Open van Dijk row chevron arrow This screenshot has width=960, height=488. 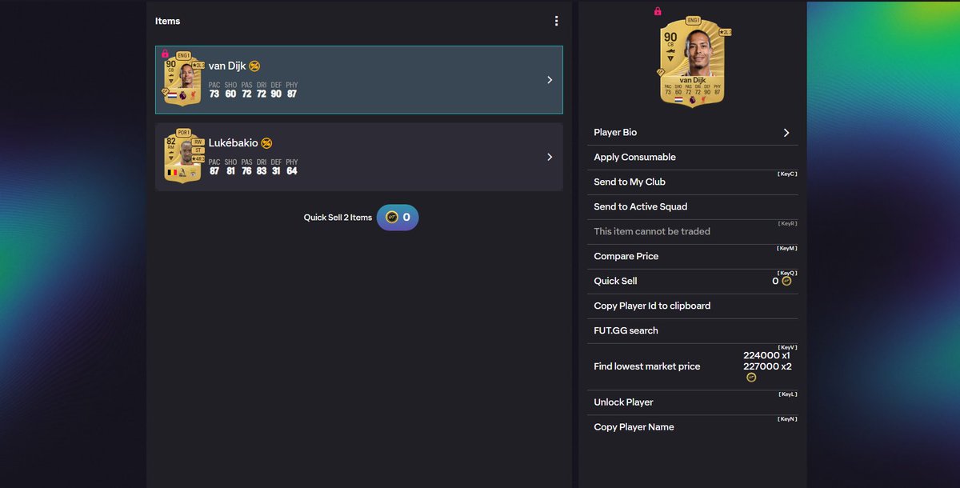point(550,80)
